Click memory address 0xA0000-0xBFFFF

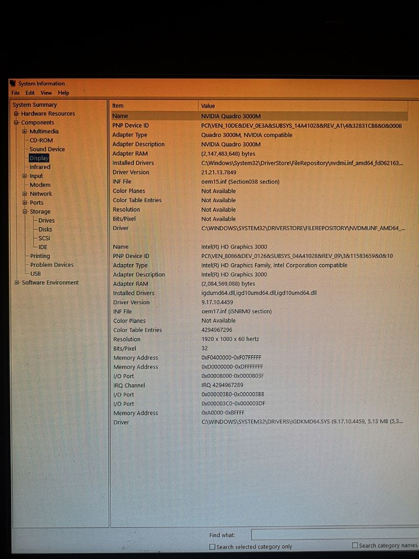[223, 413]
